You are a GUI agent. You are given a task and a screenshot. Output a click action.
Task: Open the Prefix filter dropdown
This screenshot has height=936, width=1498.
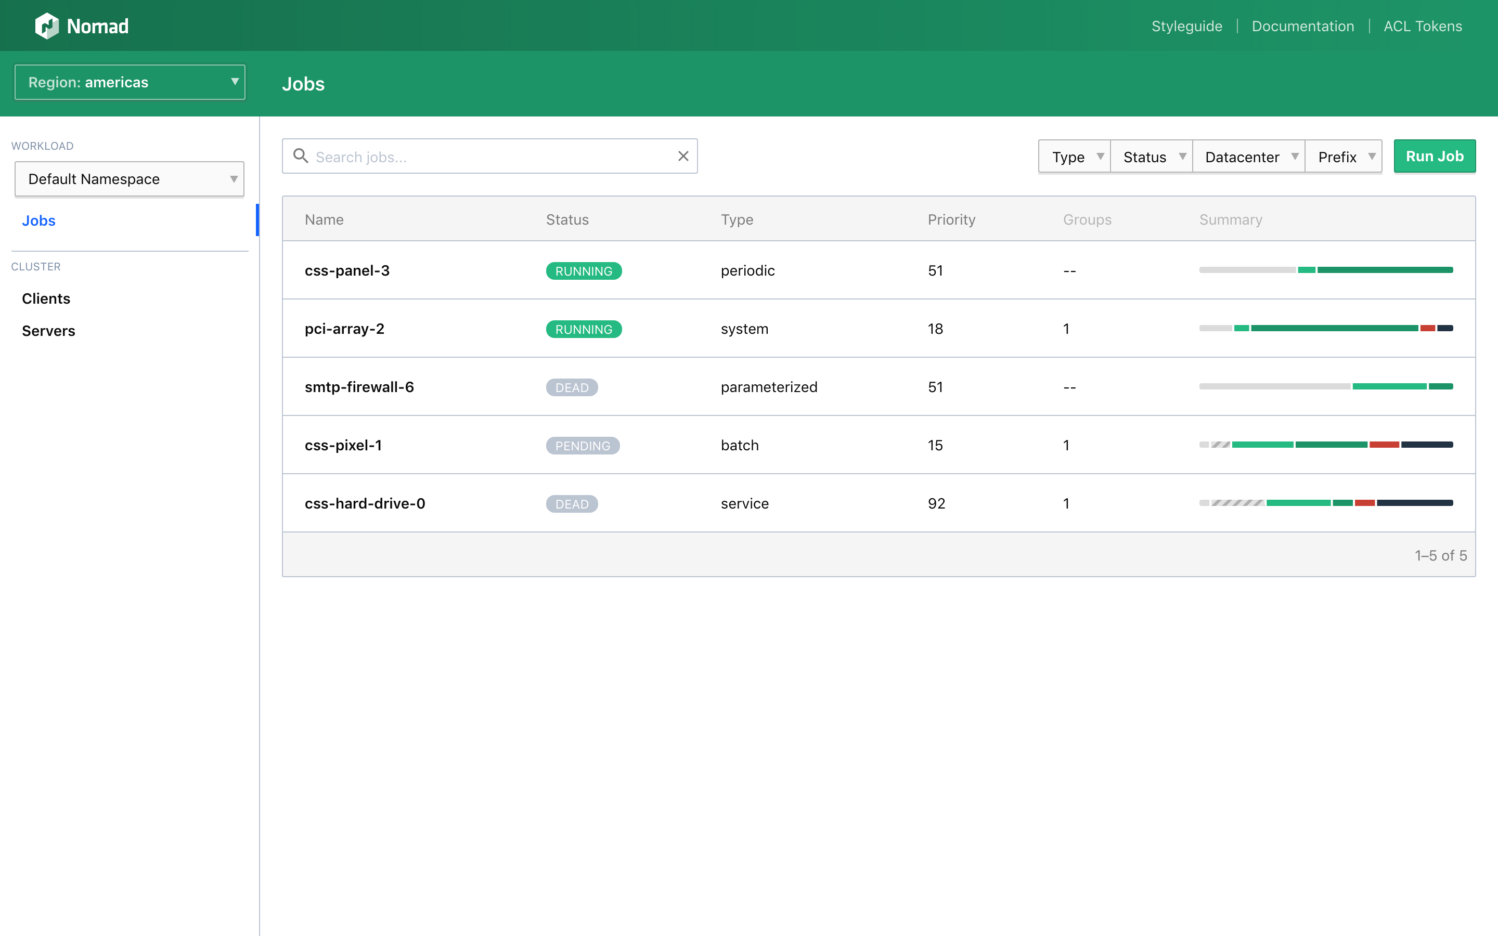click(x=1343, y=157)
